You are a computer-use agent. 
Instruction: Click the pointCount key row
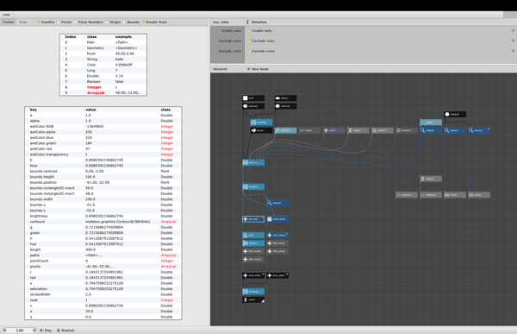[x=103, y=261]
